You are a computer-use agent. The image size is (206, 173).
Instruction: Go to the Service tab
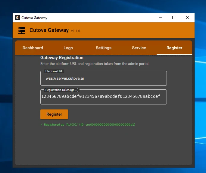pos(139,48)
